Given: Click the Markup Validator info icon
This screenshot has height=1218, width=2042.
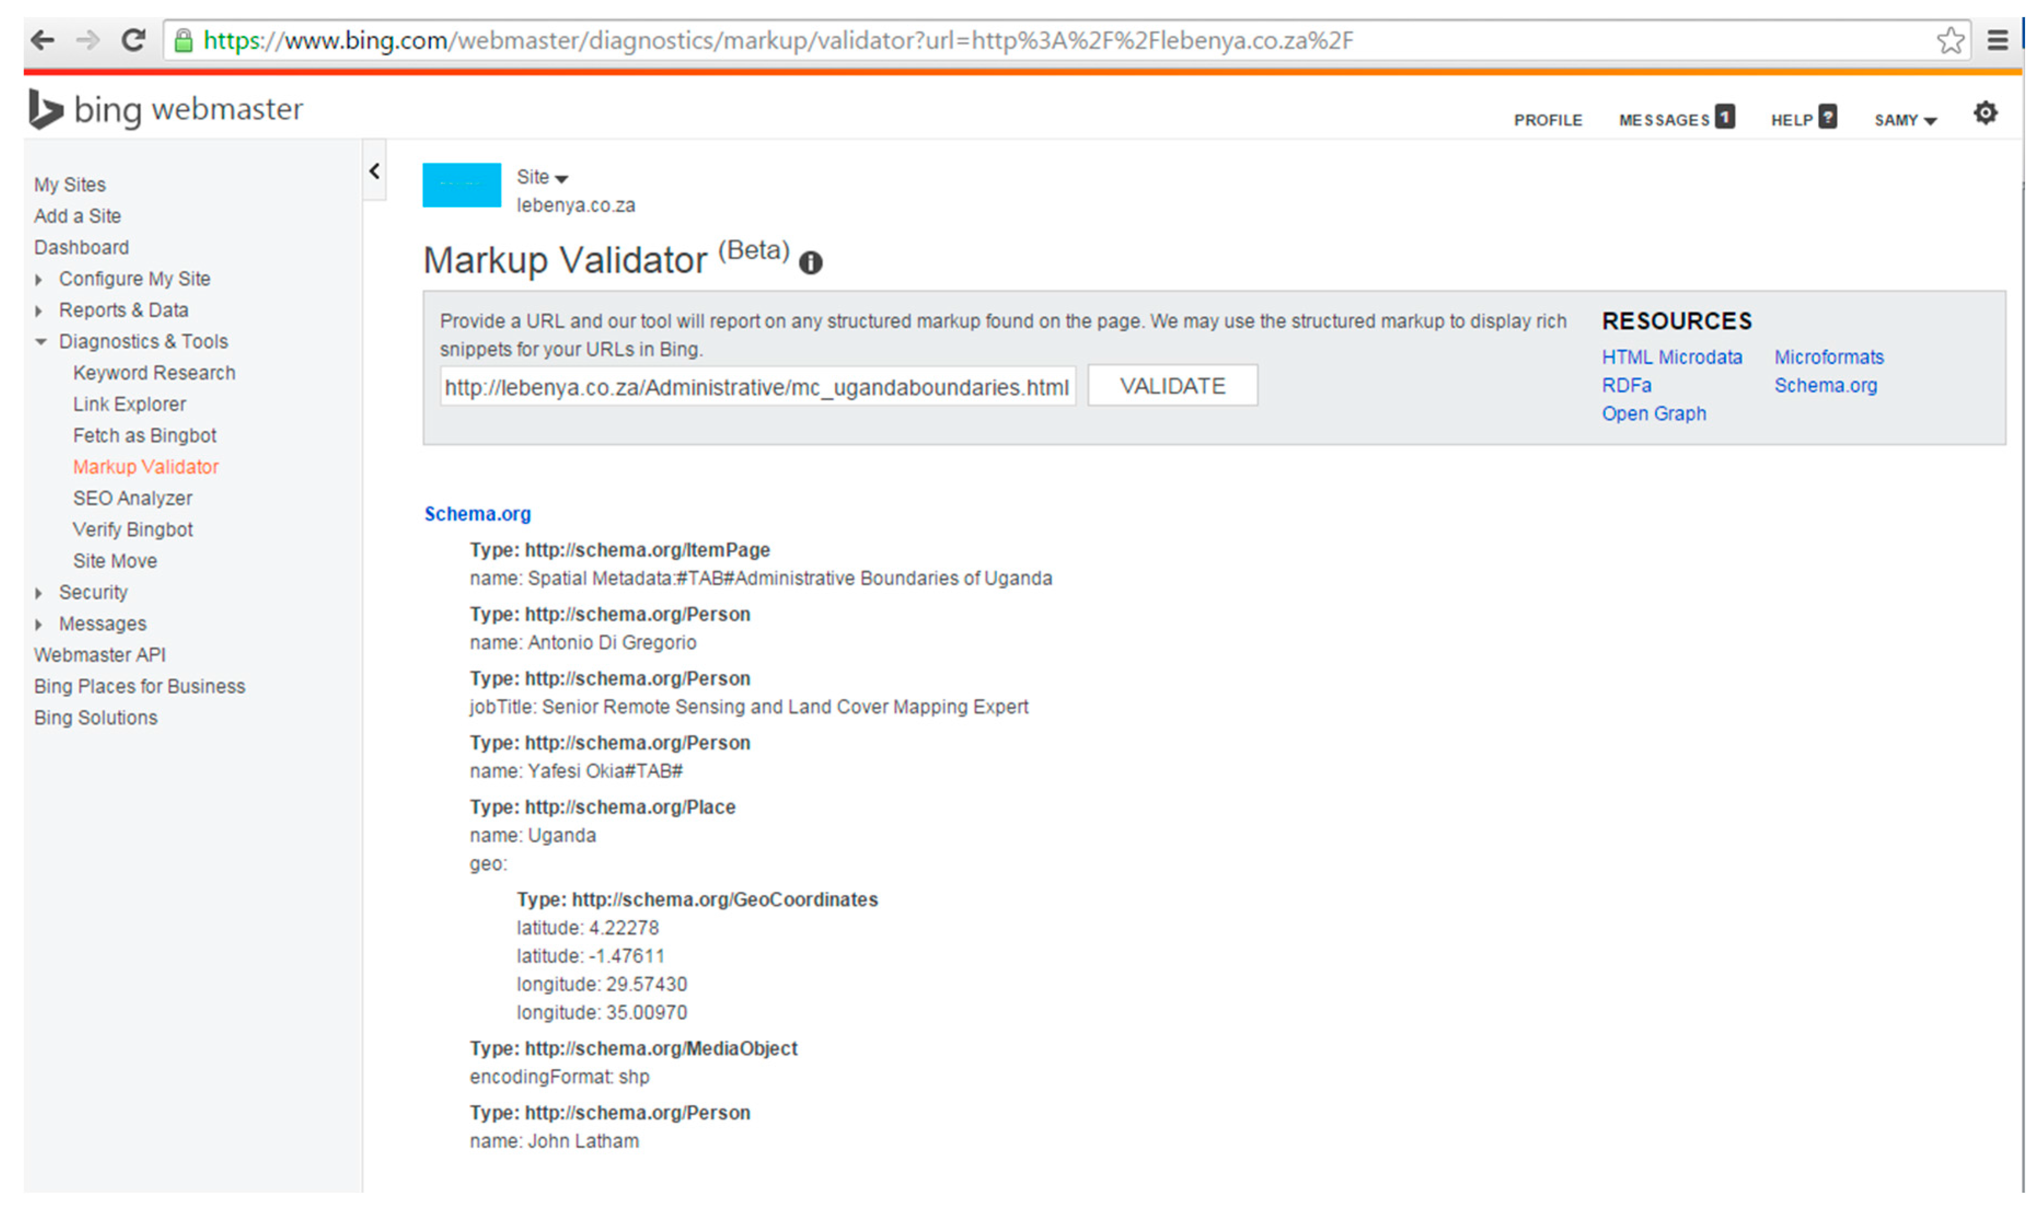Looking at the screenshot, I should coord(811,263).
